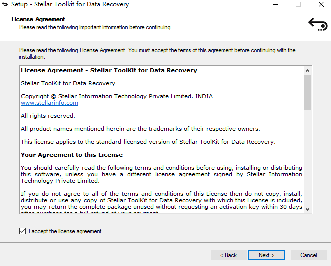Click the disabled maximize button in title bar
Image resolution: width=331 pixels, height=266 pixels.
(298, 5)
